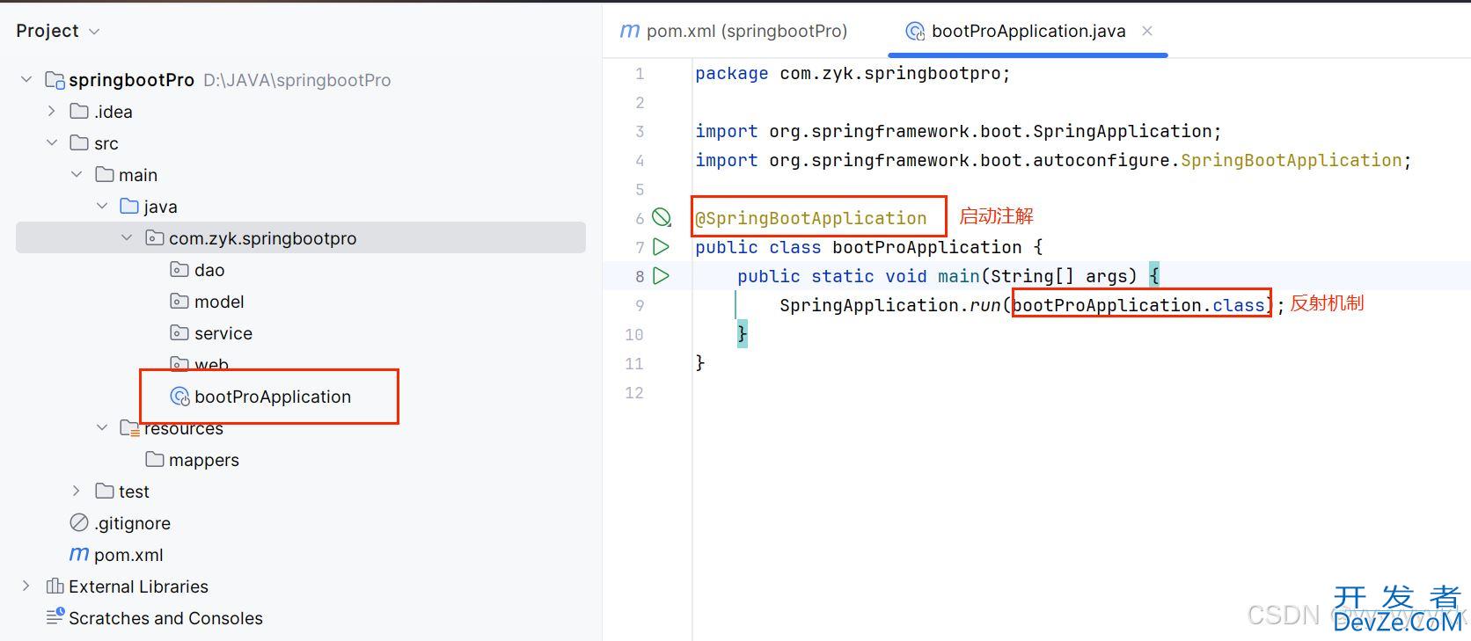1471x641 pixels.
Task: Click the class icon on bootProApplication.java tab
Action: point(915,32)
